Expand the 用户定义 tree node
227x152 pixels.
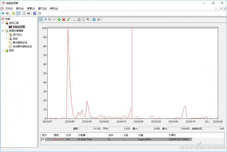pyautogui.click(x=6, y=34)
